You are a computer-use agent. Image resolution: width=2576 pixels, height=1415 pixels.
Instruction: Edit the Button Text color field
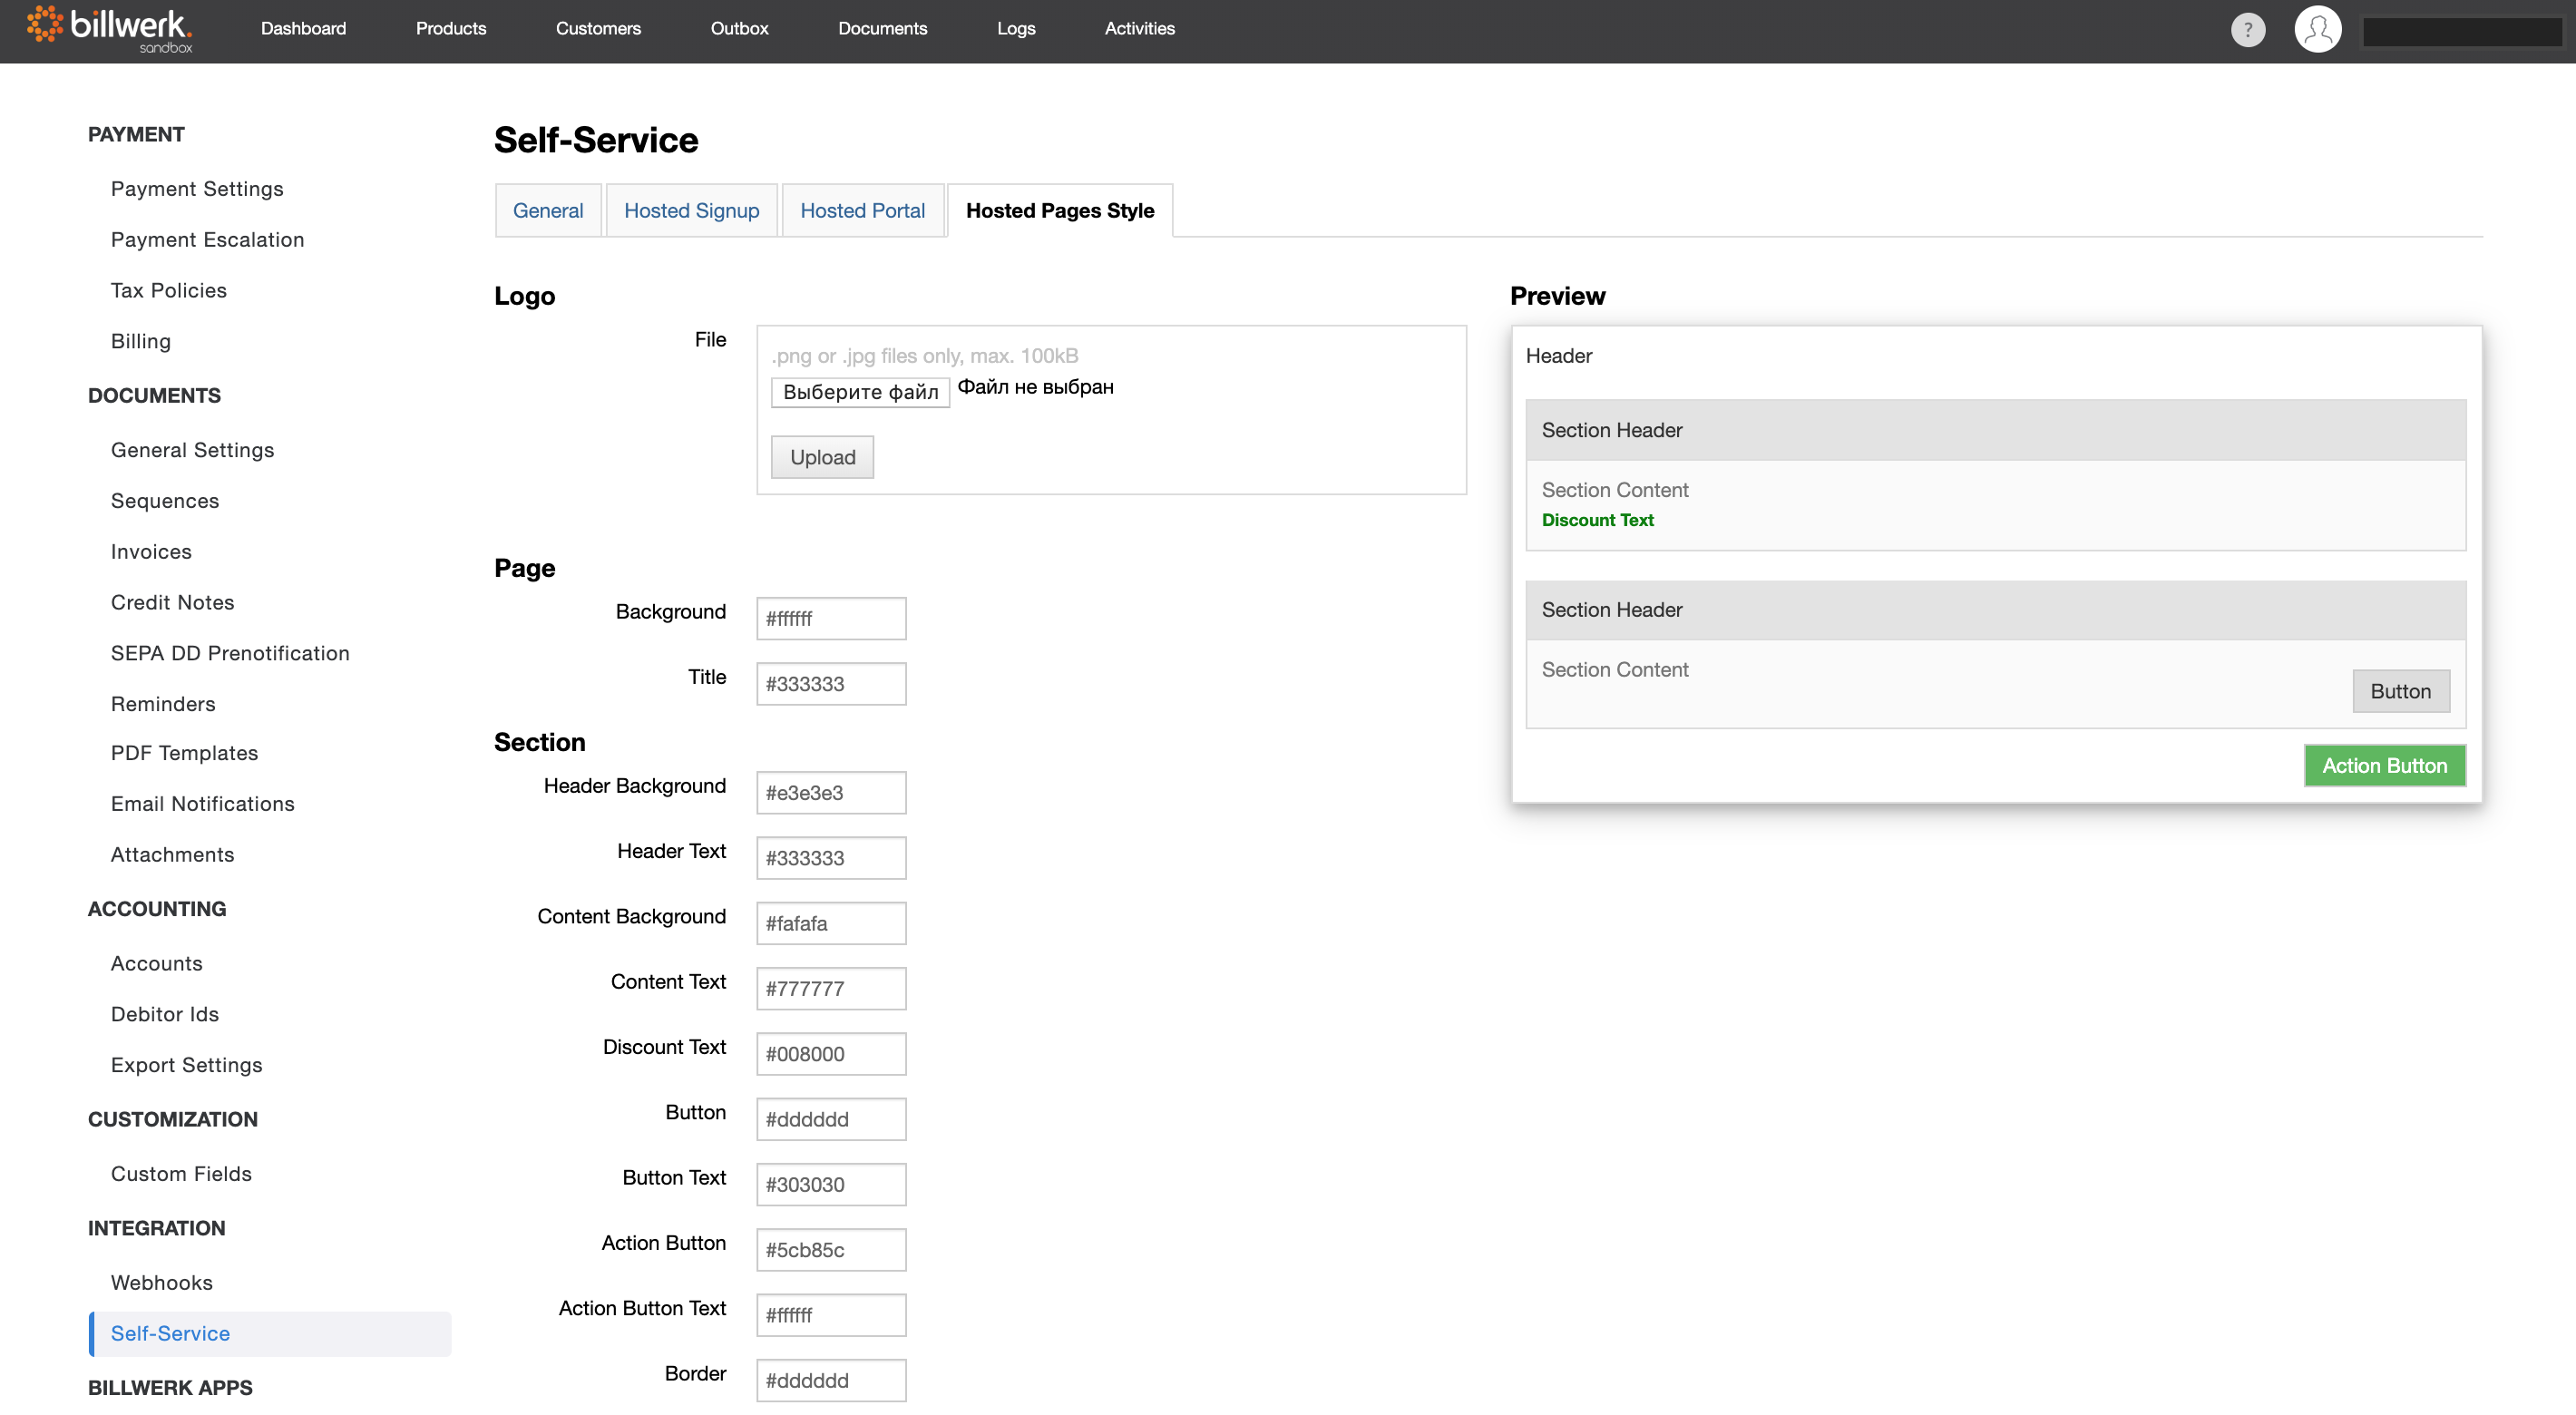tap(830, 1185)
